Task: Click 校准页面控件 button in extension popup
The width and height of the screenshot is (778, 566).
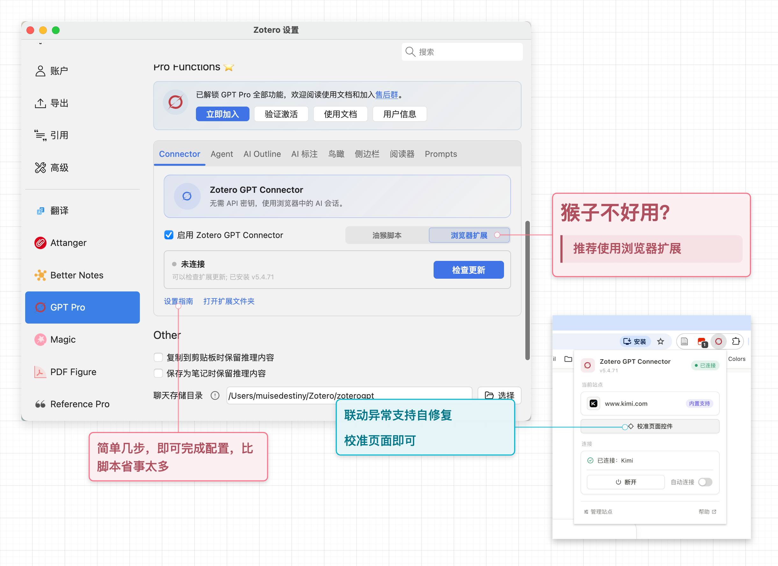Action: click(x=650, y=426)
